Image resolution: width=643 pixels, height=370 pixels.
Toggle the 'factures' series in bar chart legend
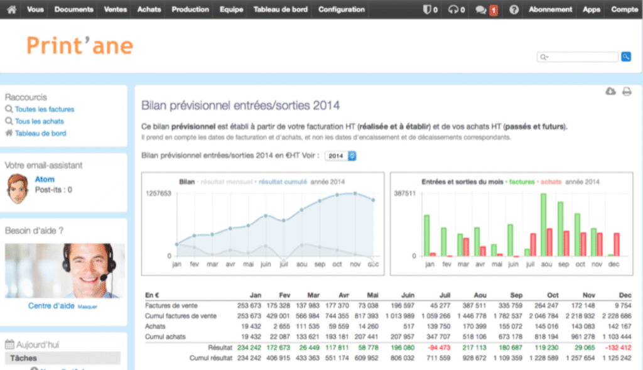521,182
